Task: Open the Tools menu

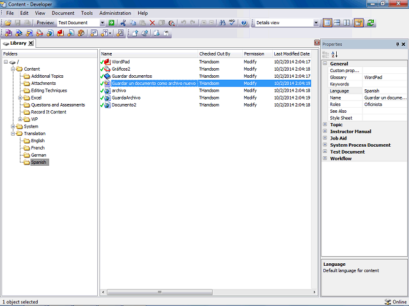Action: (x=87, y=13)
